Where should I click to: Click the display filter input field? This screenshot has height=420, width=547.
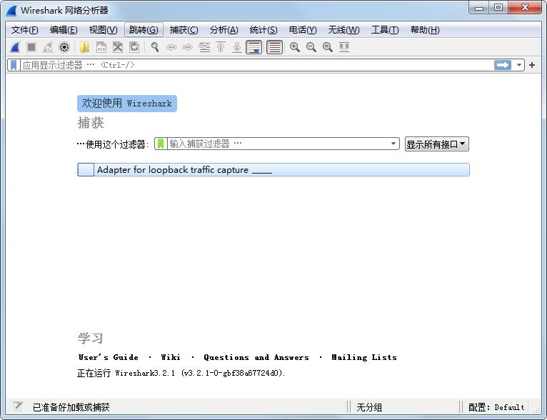point(256,65)
